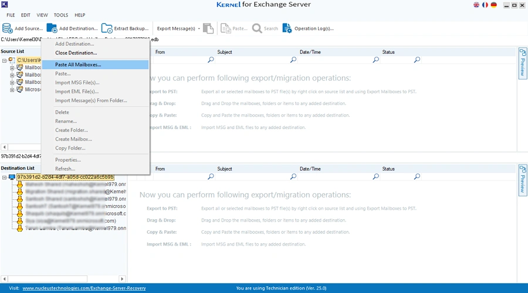This screenshot has height=293, width=528.
Task: Choose Create Mailbox in context menu
Action: (95, 139)
